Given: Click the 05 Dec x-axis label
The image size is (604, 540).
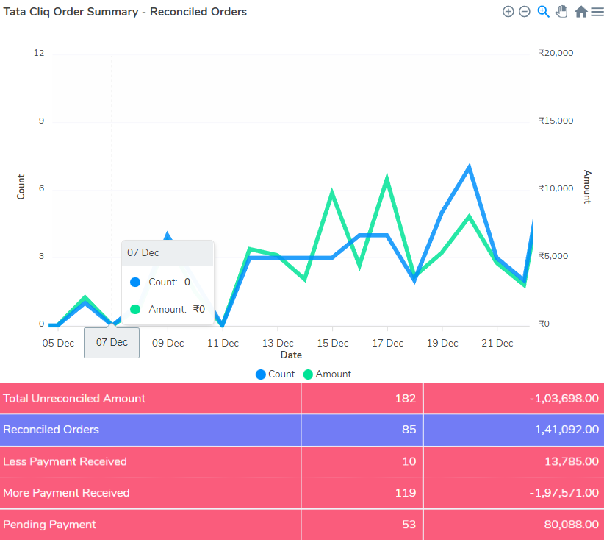Looking at the screenshot, I should point(58,343).
